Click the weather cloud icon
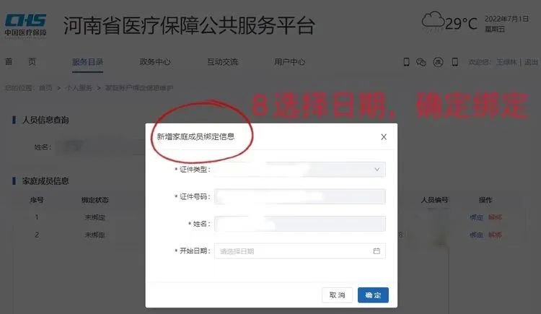The height and width of the screenshot is (314, 541). pyautogui.click(x=433, y=19)
